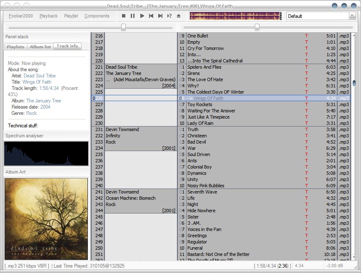The image size is (361, 273).
Task: Click the Stop playback button
Action: [x=124, y=16]
